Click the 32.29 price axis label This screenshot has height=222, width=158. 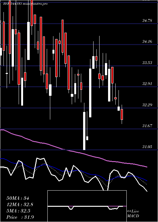(x=147, y=105)
